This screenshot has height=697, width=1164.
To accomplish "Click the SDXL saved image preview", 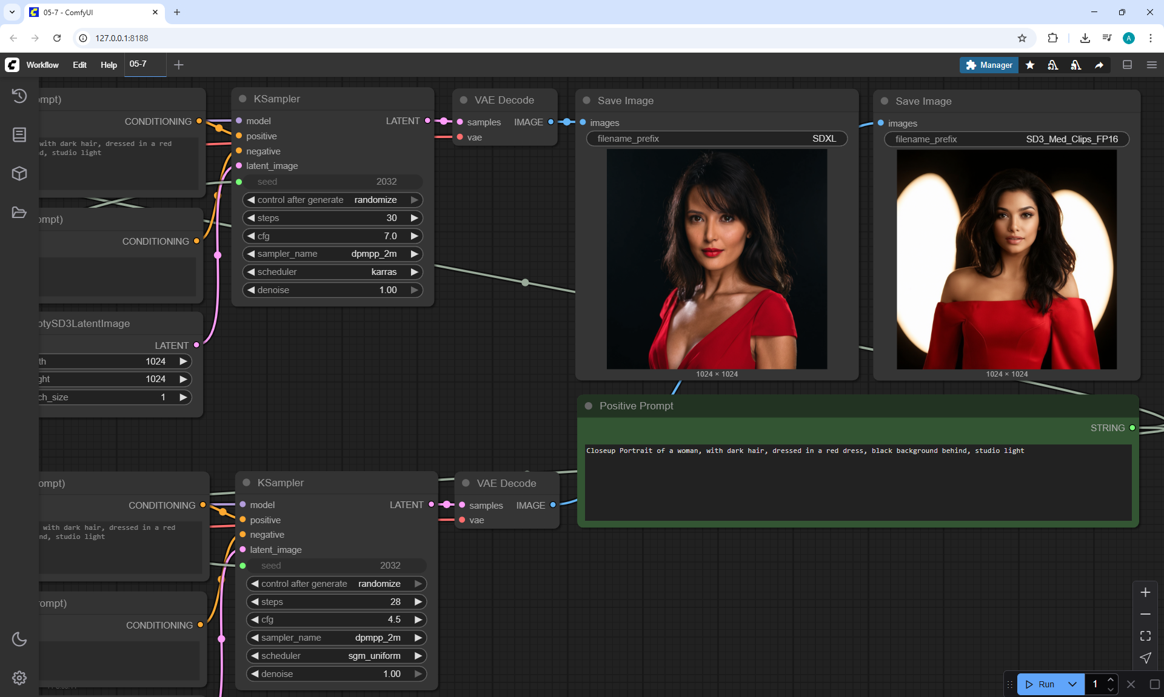I will pos(717,259).
